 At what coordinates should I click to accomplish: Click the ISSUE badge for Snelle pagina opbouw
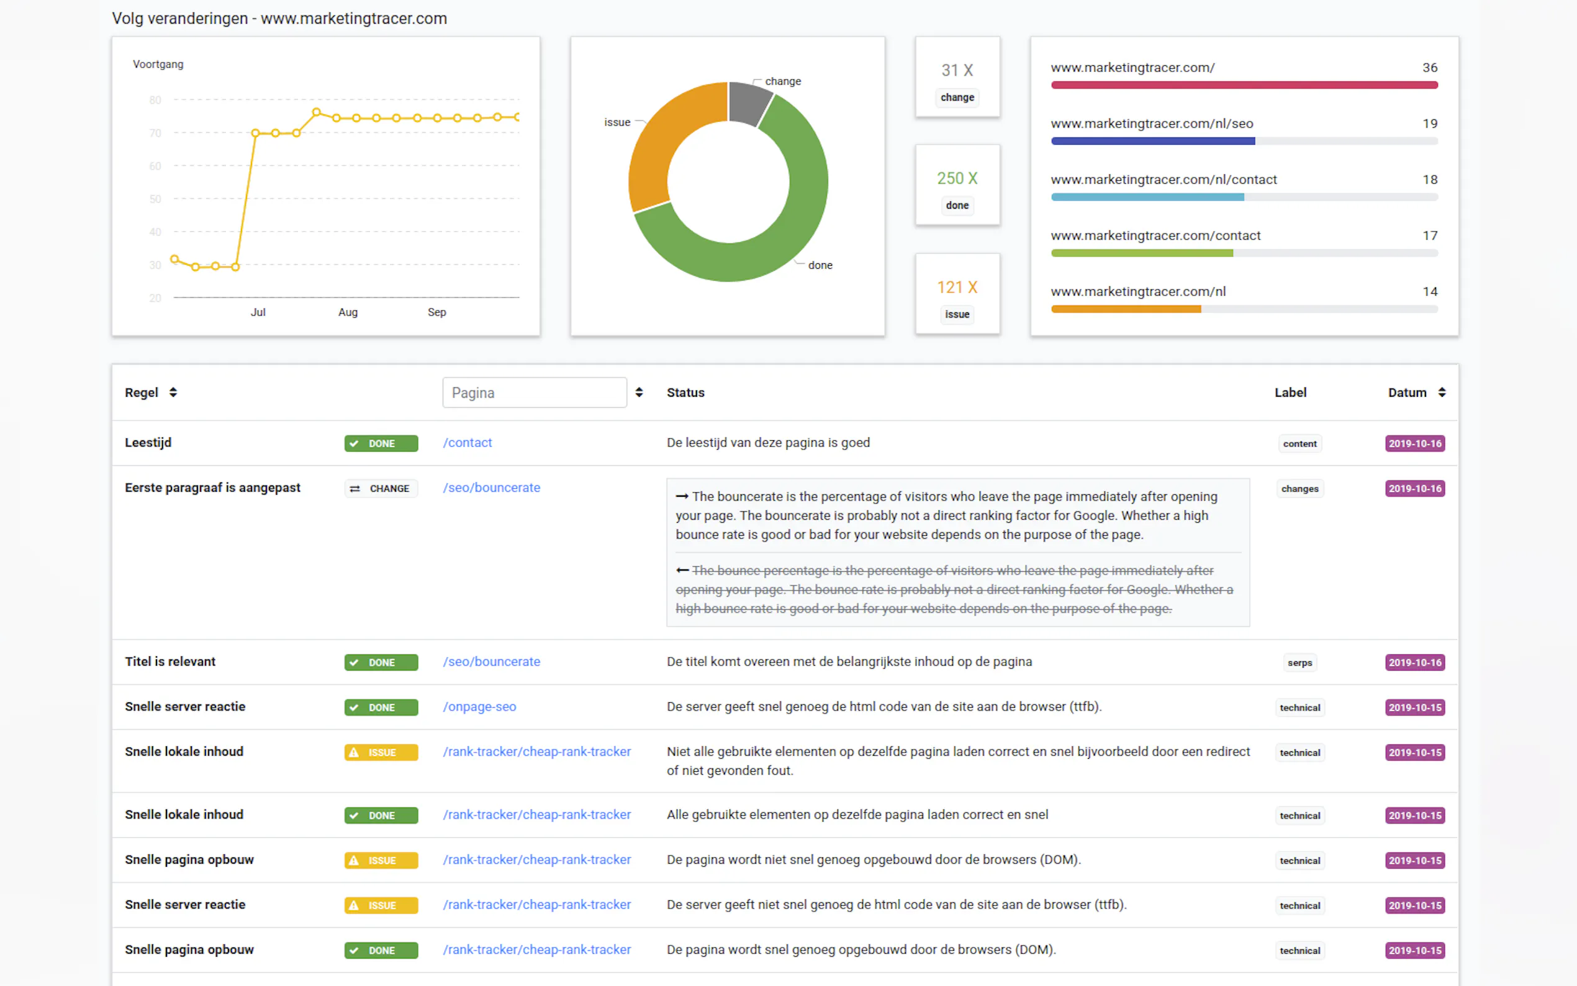pyautogui.click(x=381, y=860)
